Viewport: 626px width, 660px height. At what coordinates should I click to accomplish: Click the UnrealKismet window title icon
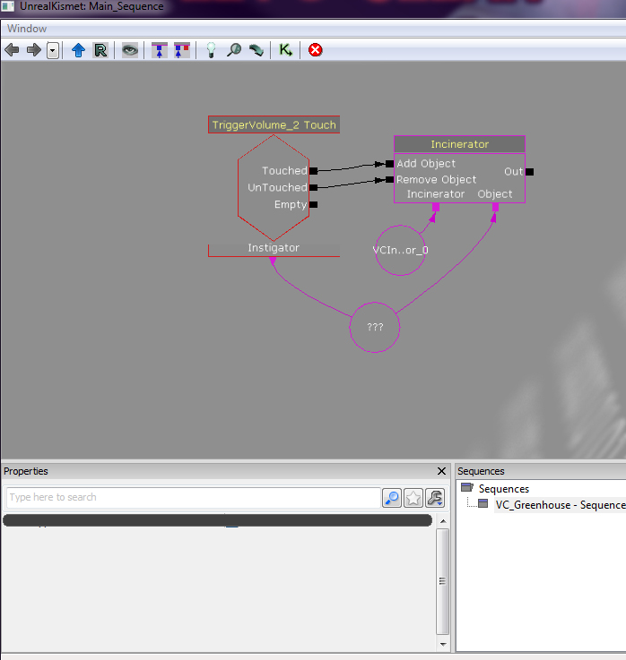click(7, 6)
